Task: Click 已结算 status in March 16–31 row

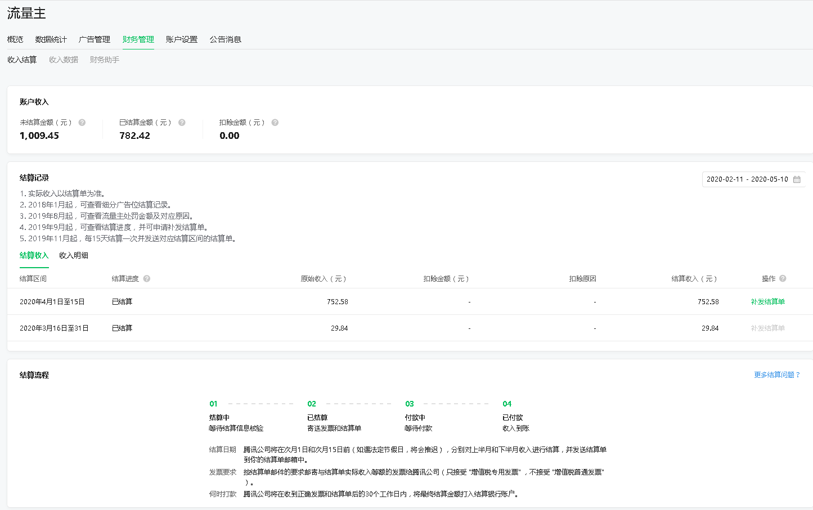Action: tap(122, 328)
